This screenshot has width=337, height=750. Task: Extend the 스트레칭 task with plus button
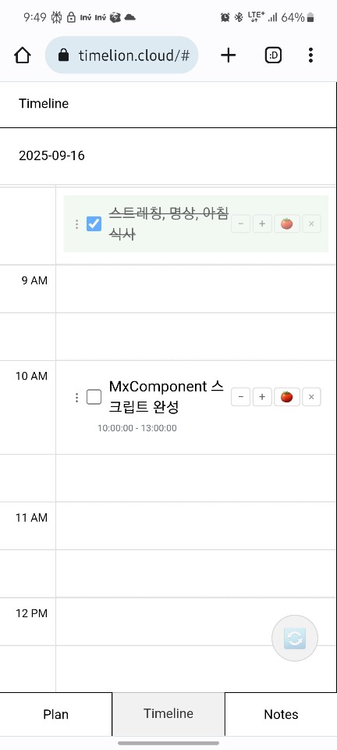(x=262, y=224)
